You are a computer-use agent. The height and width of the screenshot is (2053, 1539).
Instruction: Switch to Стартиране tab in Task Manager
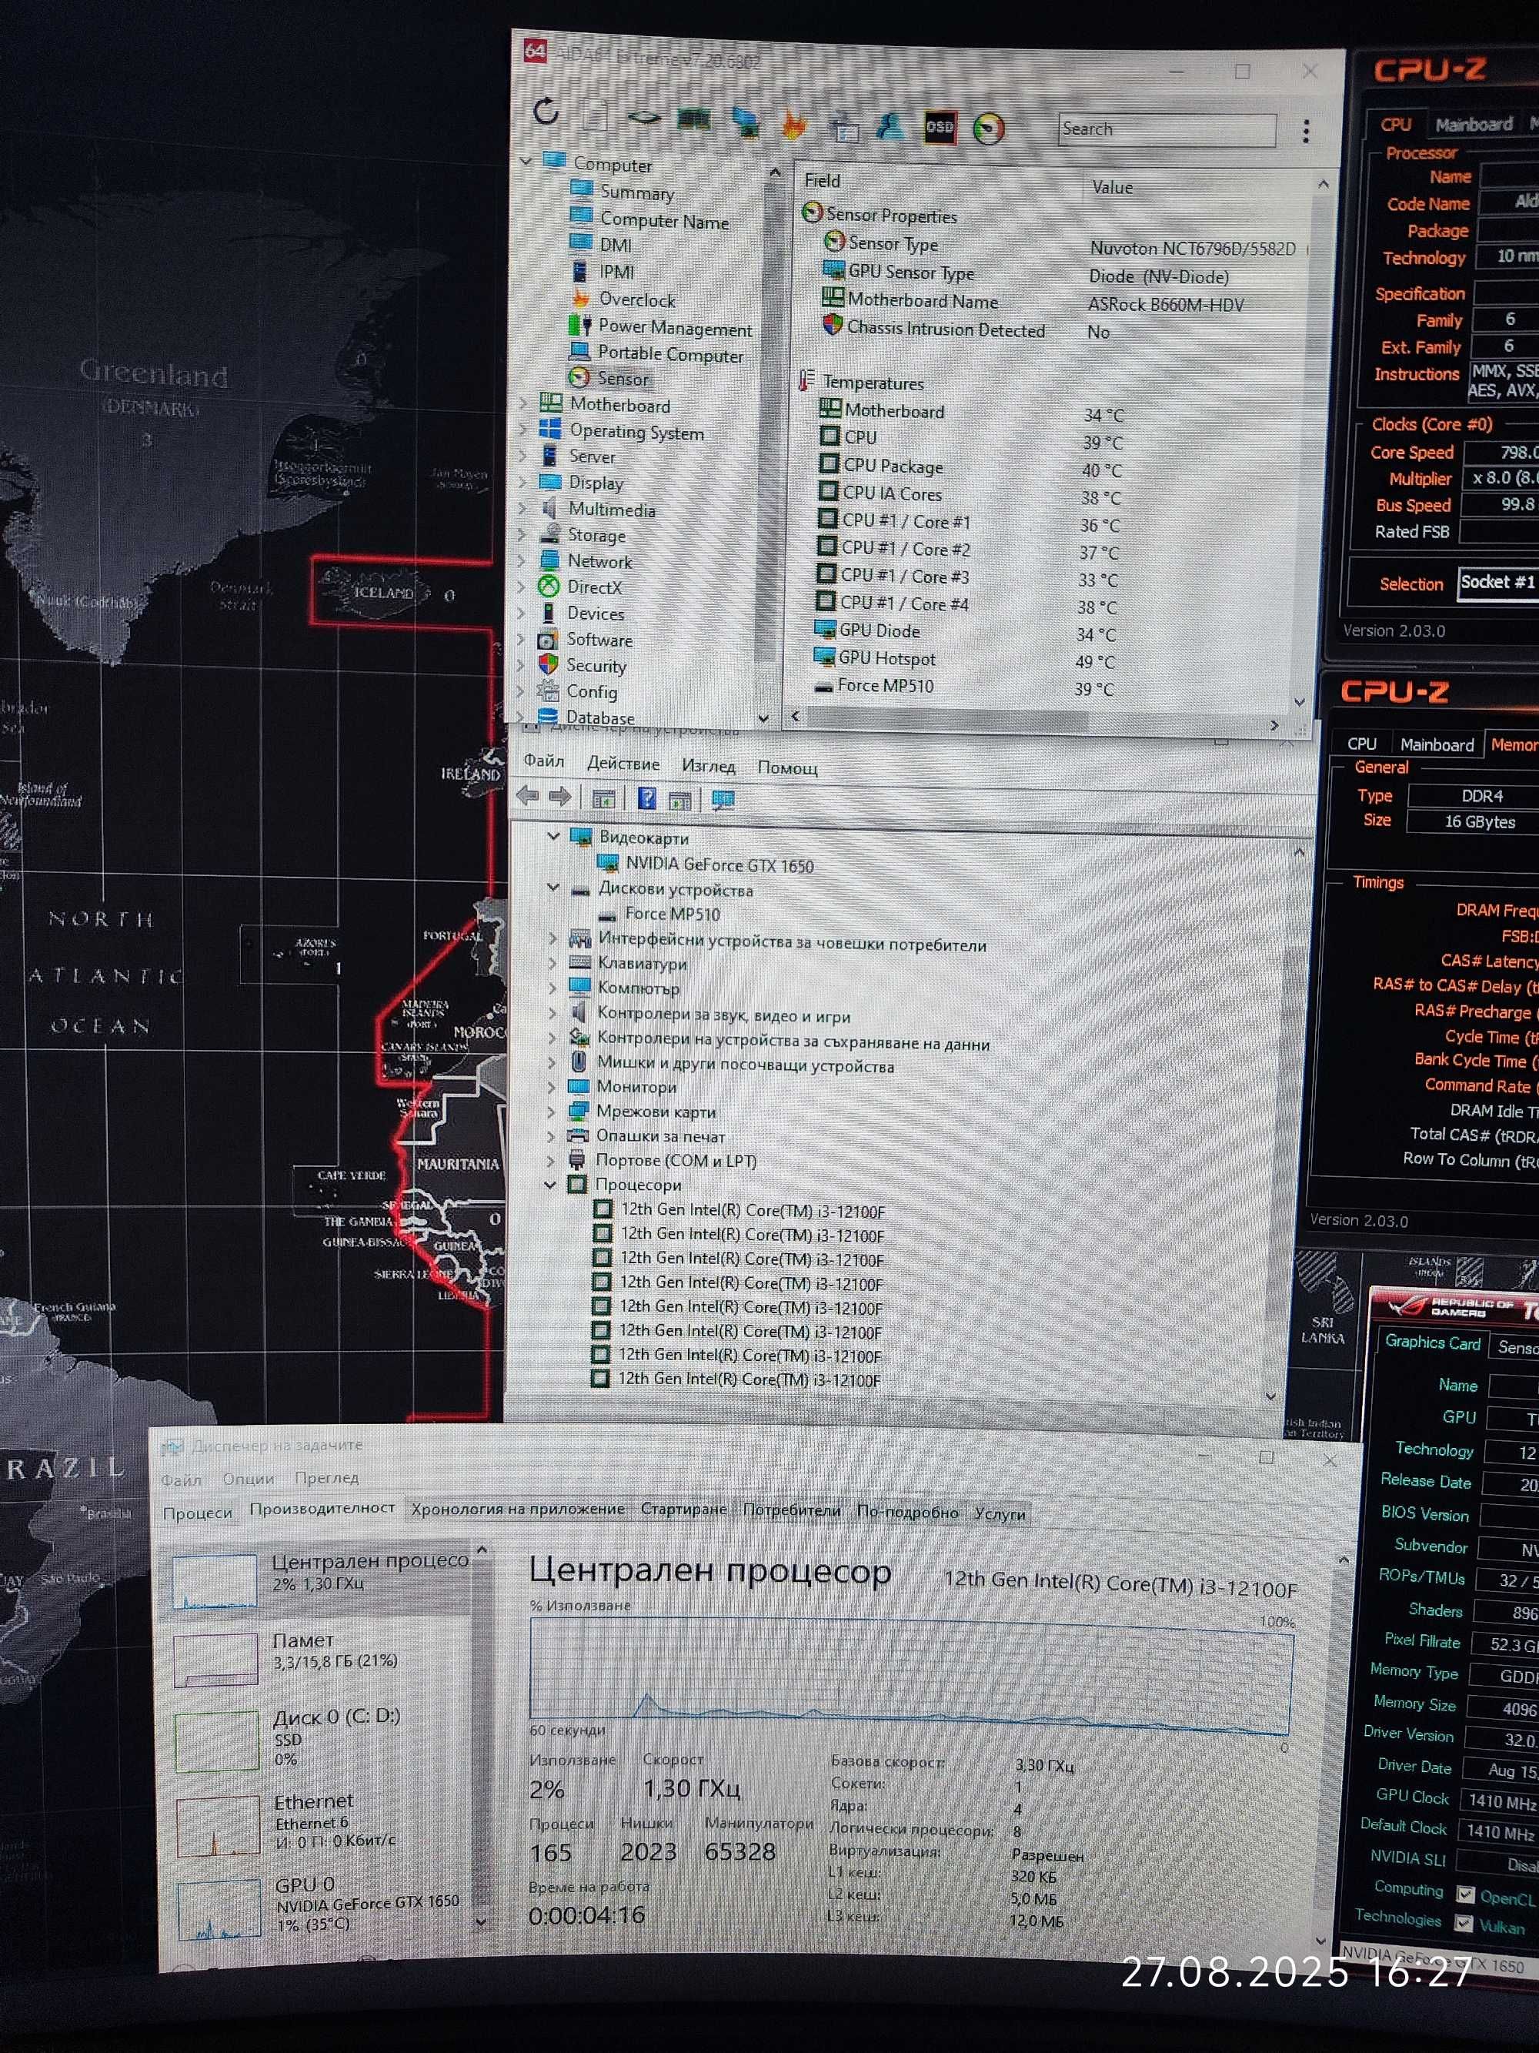tap(683, 1509)
